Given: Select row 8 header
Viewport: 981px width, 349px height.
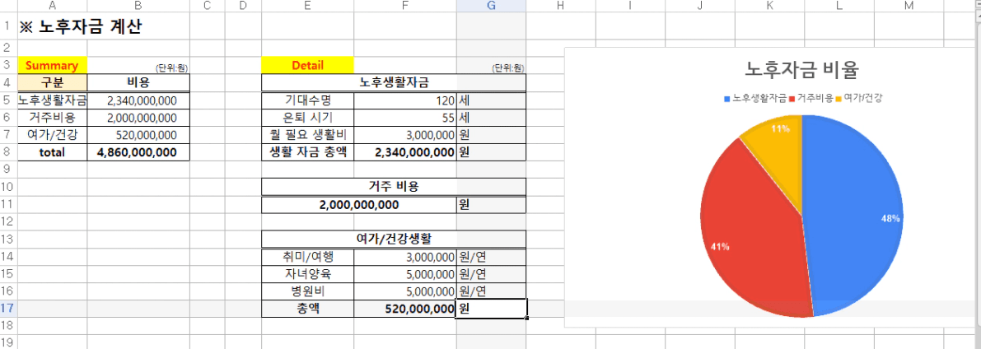Looking at the screenshot, I should pyautogui.click(x=8, y=152).
